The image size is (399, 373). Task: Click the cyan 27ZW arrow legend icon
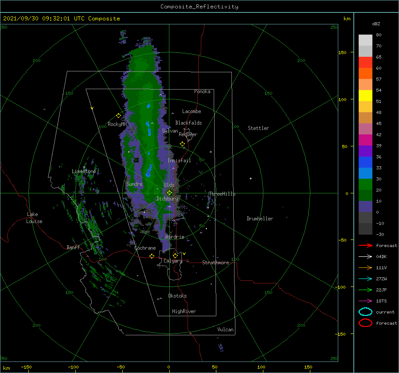click(x=365, y=279)
